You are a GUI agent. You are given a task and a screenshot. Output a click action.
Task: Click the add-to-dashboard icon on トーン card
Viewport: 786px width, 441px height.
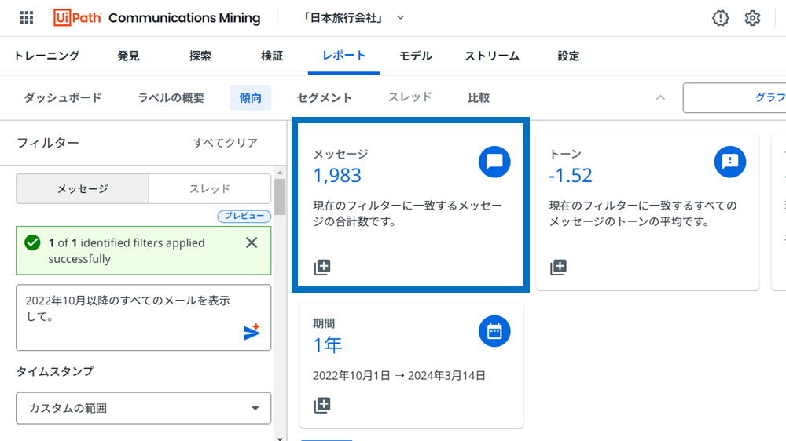(x=558, y=268)
